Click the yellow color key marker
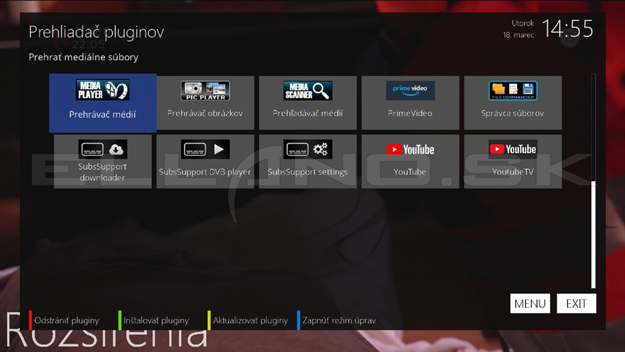This screenshot has height=352, width=625. [x=209, y=320]
